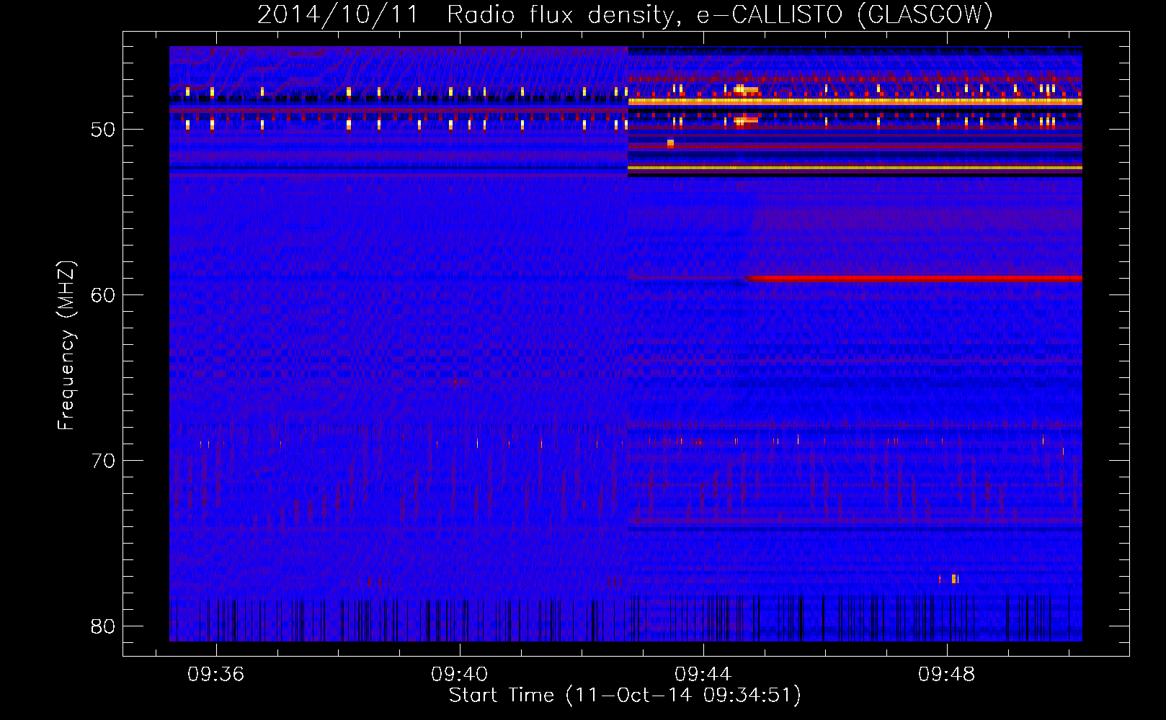The image size is (1166, 720).
Task: Click the Frequency (MHZ) axis label
Action: [66, 345]
